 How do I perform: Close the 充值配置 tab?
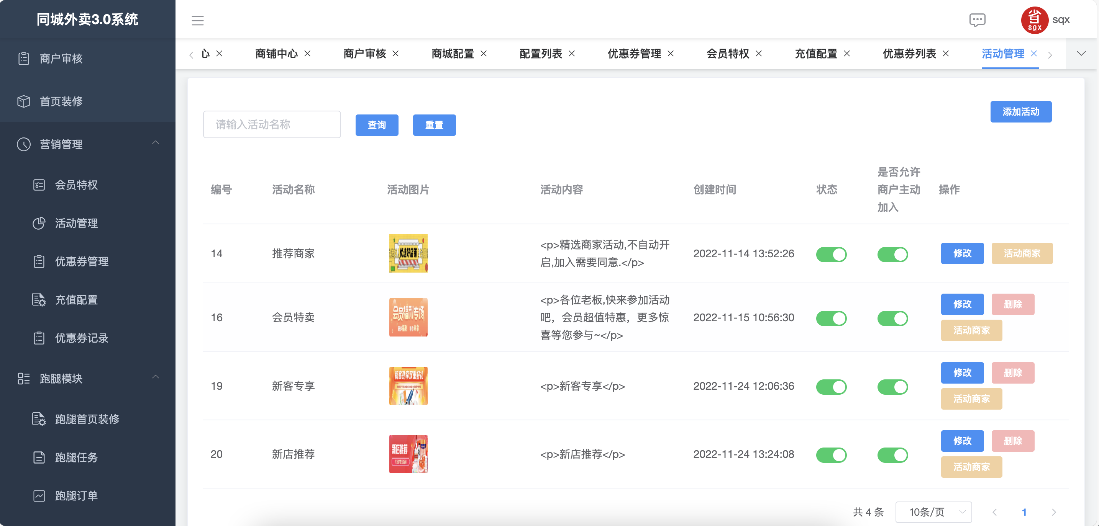click(847, 53)
